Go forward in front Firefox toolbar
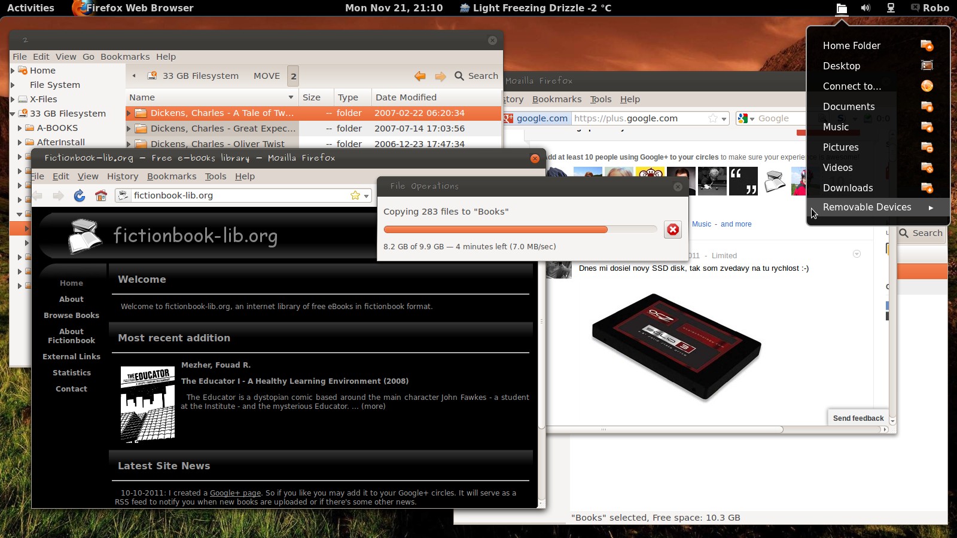The image size is (957, 538). pos(58,195)
